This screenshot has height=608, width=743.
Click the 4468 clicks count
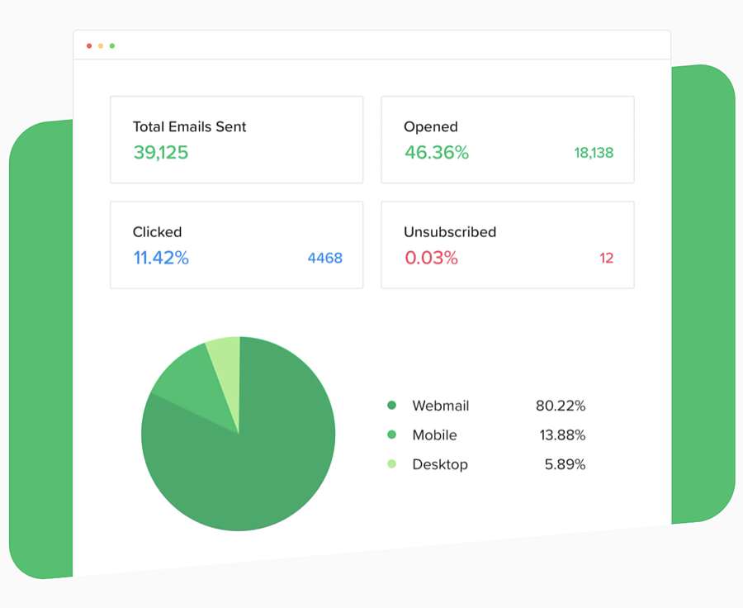tap(324, 258)
